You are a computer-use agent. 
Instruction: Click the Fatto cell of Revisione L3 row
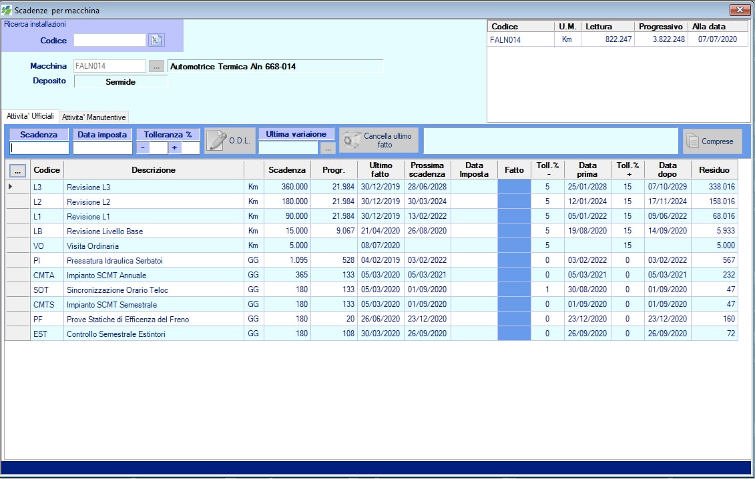tap(514, 187)
